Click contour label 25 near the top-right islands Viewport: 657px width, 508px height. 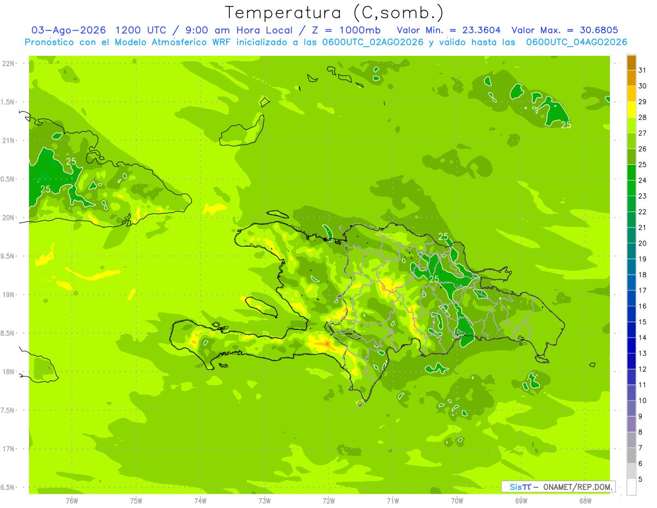point(566,125)
